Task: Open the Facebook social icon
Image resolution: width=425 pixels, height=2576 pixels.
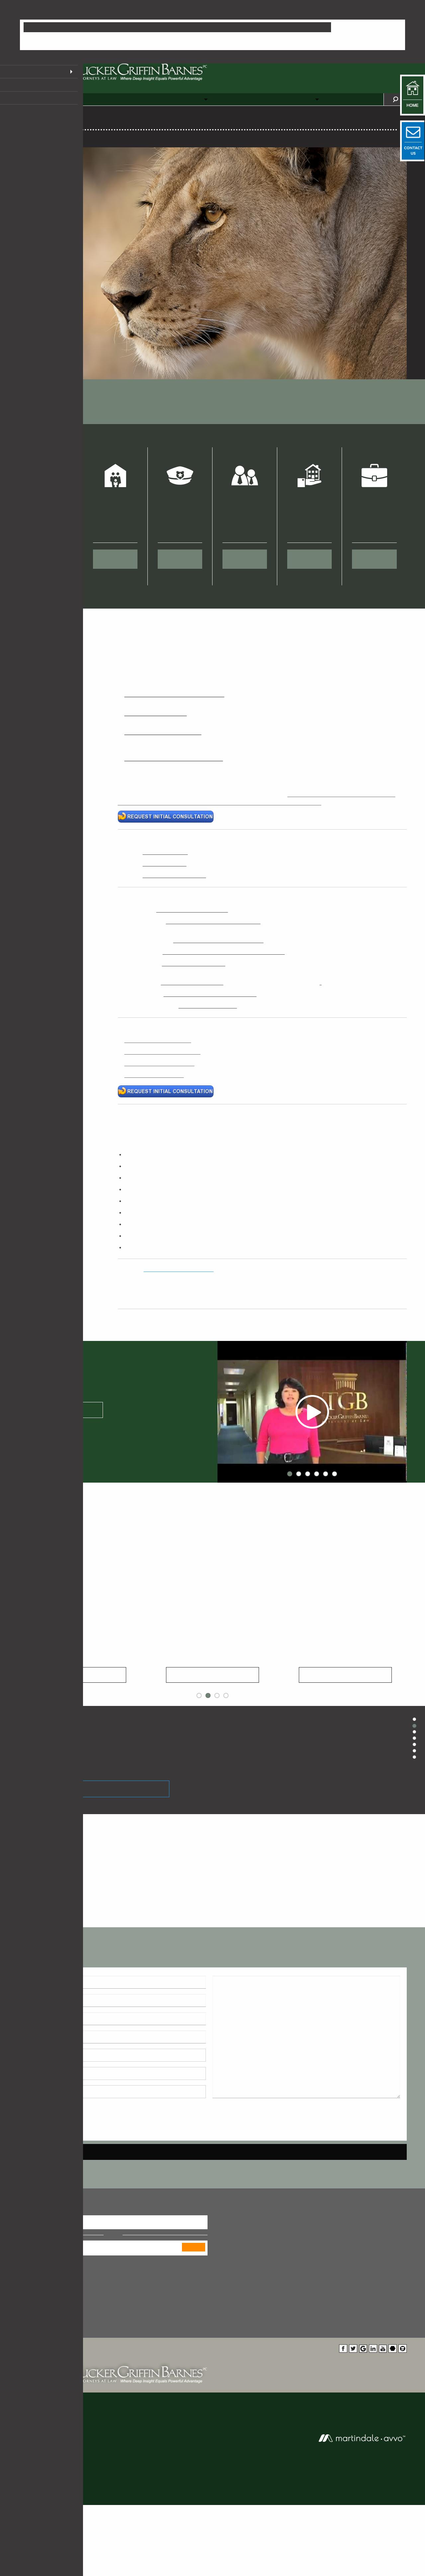Action: tap(343, 2349)
